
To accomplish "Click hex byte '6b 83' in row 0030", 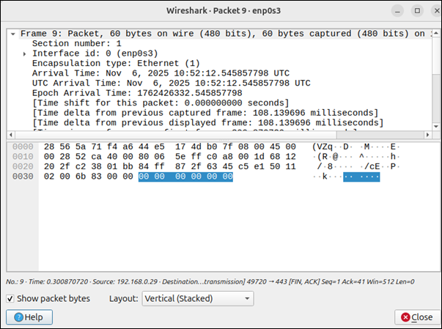I will [x=89, y=177].
